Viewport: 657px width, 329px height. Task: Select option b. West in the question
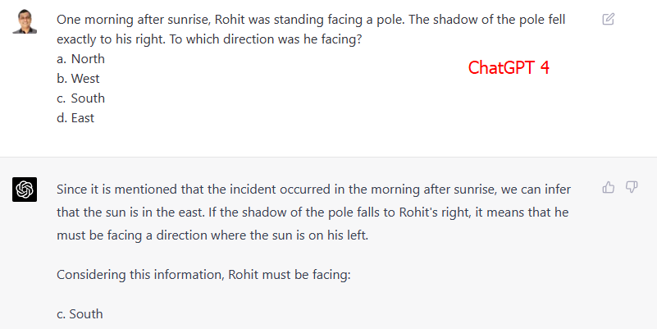click(79, 79)
